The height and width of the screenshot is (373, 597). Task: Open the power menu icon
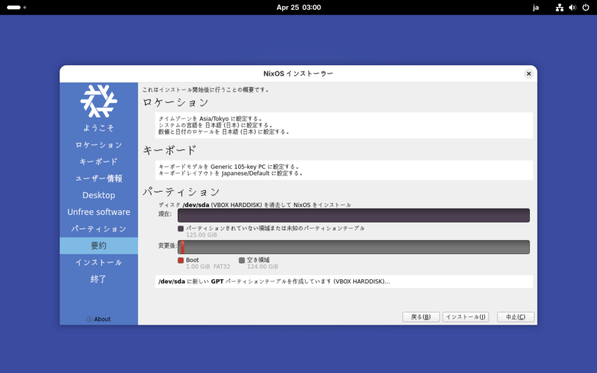tap(585, 8)
